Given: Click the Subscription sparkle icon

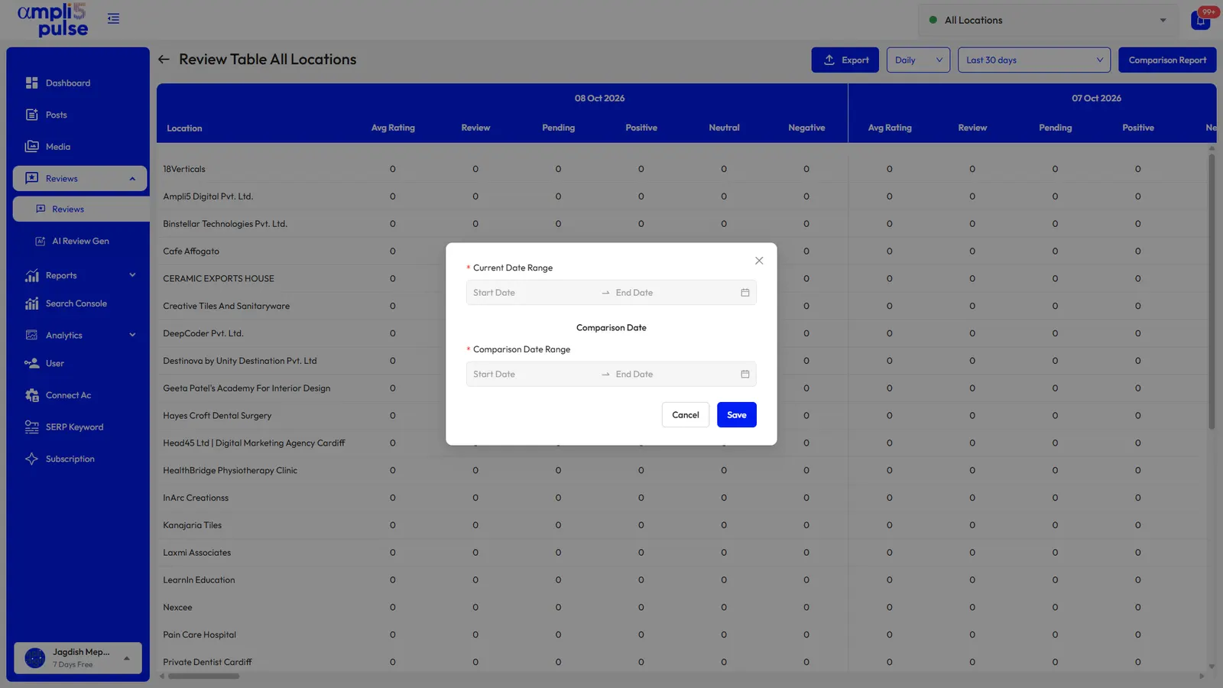Looking at the screenshot, I should (31, 459).
